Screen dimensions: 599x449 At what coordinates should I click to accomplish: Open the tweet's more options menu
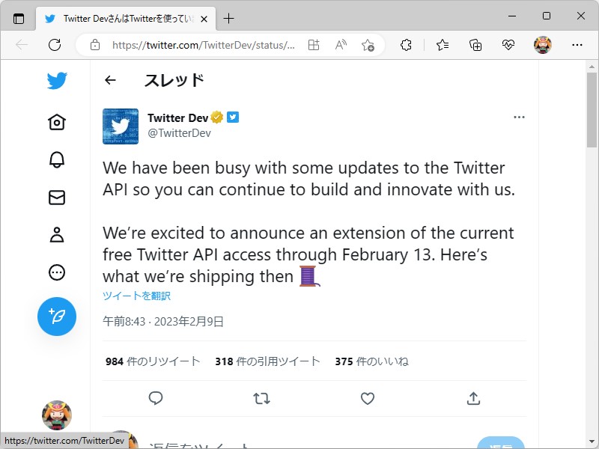pyautogui.click(x=519, y=117)
